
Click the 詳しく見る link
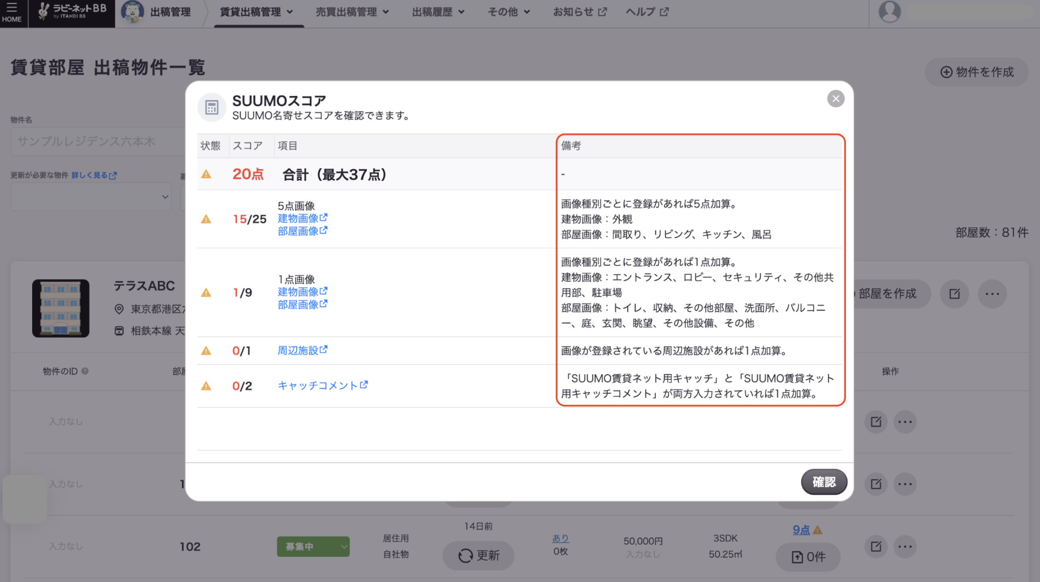click(x=94, y=175)
